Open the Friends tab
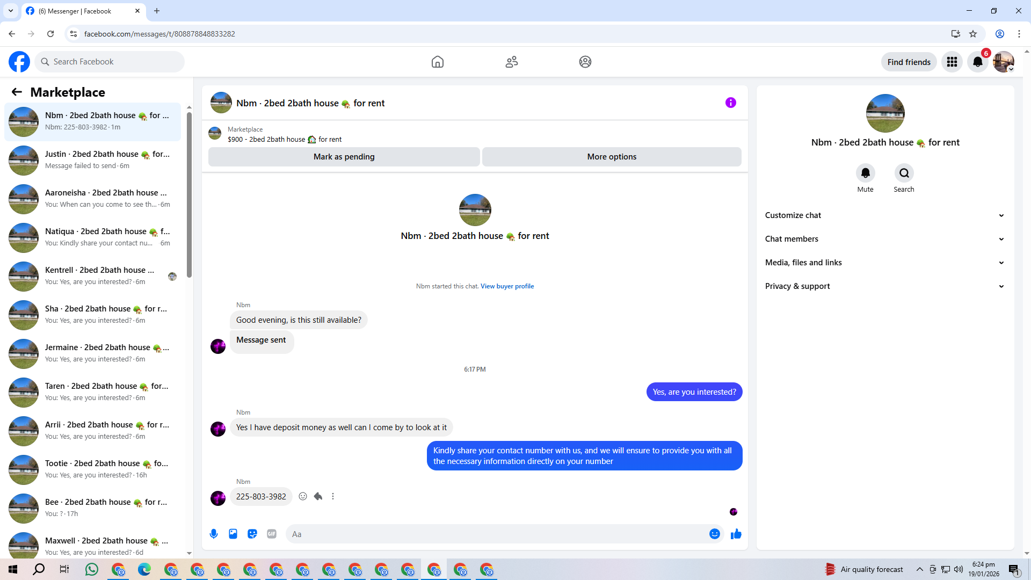 (x=511, y=62)
